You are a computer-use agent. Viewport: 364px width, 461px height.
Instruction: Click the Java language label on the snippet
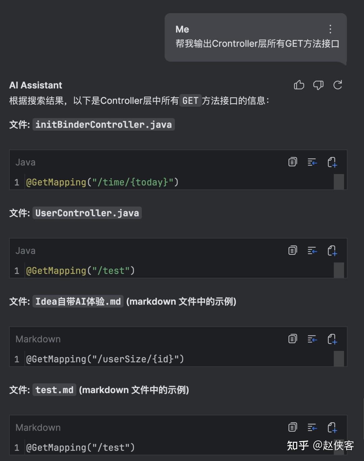(25, 162)
